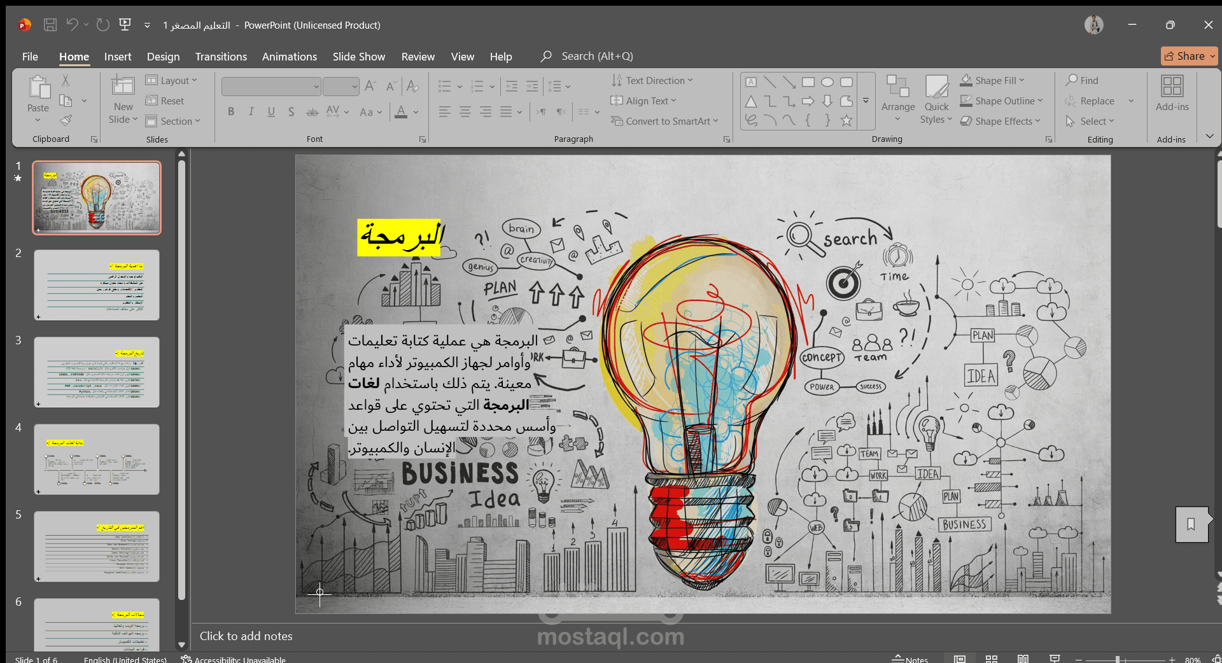Open Align Text dropdown
Screen dimensions: 1222x663
coord(643,101)
